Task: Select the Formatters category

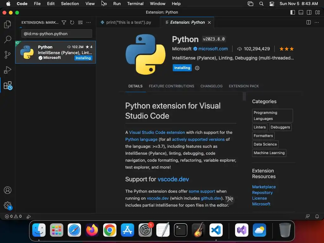Action: (263, 136)
